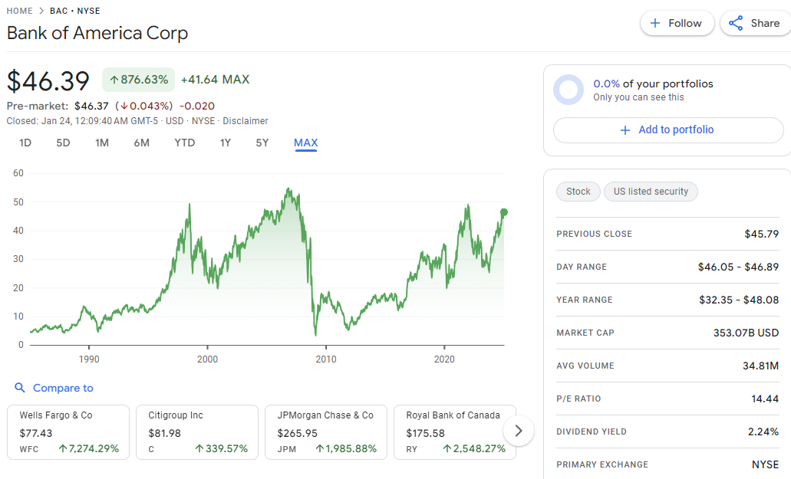
Task: Click the HOME breadcrumb link
Action: coord(20,11)
